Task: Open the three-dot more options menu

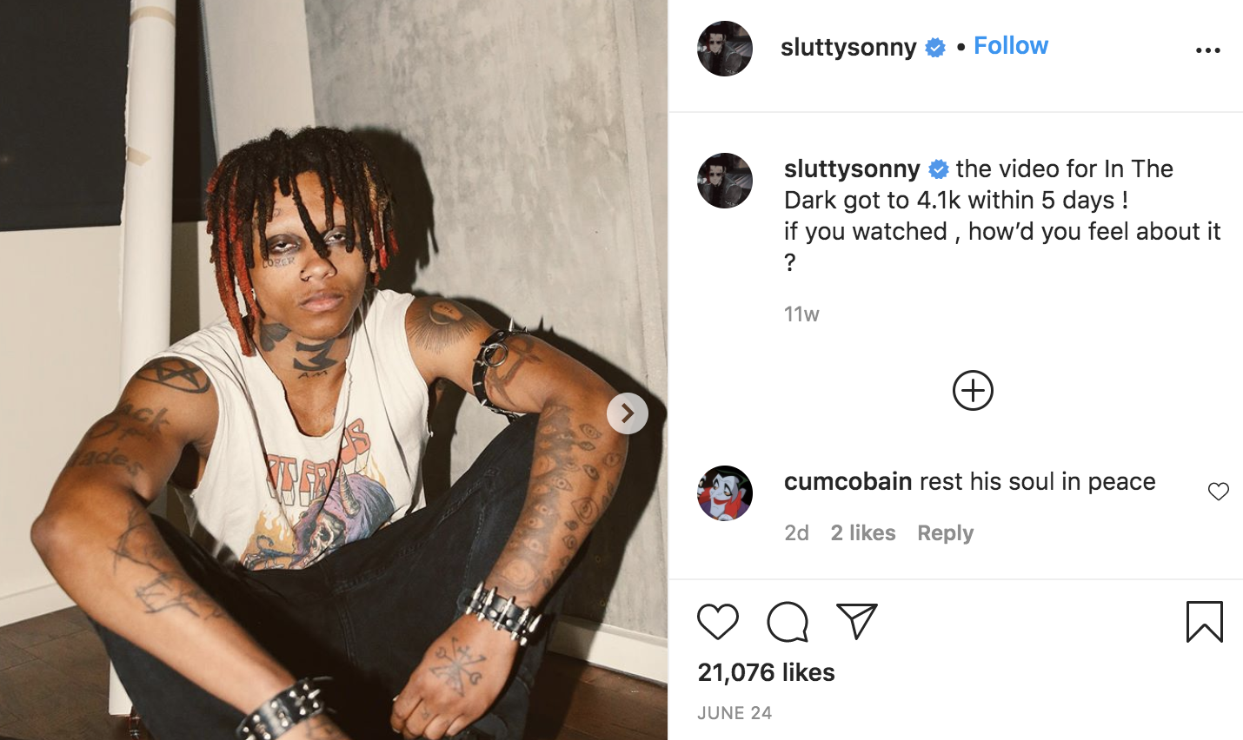Action: 1208,50
